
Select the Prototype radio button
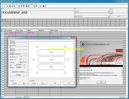pyautogui.click(x=127, y=9)
